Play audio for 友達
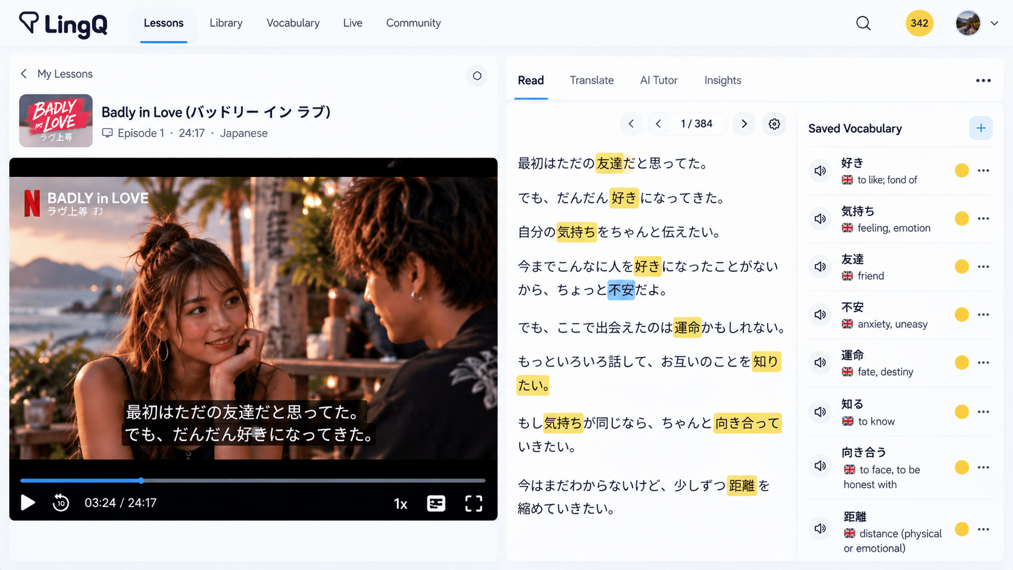Image resolution: width=1013 pixels, height=570 pixels. [820, 267]
